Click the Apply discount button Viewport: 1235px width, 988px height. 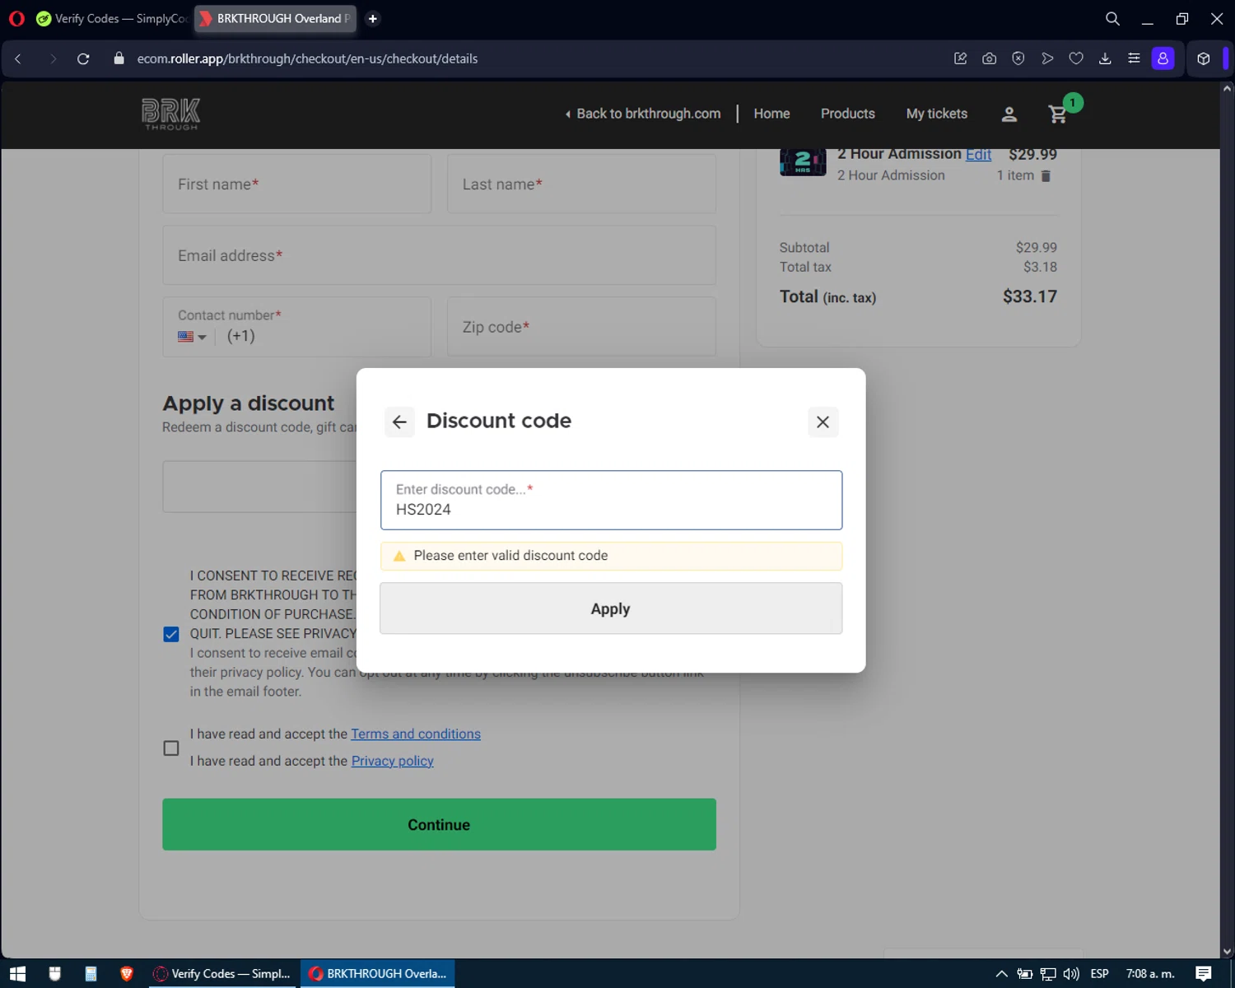(x=611, y=608)
